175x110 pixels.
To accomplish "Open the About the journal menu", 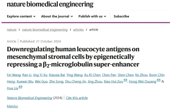I will tap(57, 16).
